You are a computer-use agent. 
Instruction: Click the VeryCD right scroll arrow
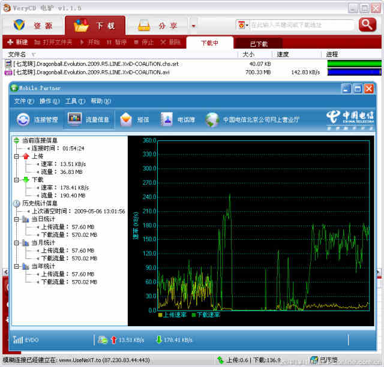click(x=379, y=272)
